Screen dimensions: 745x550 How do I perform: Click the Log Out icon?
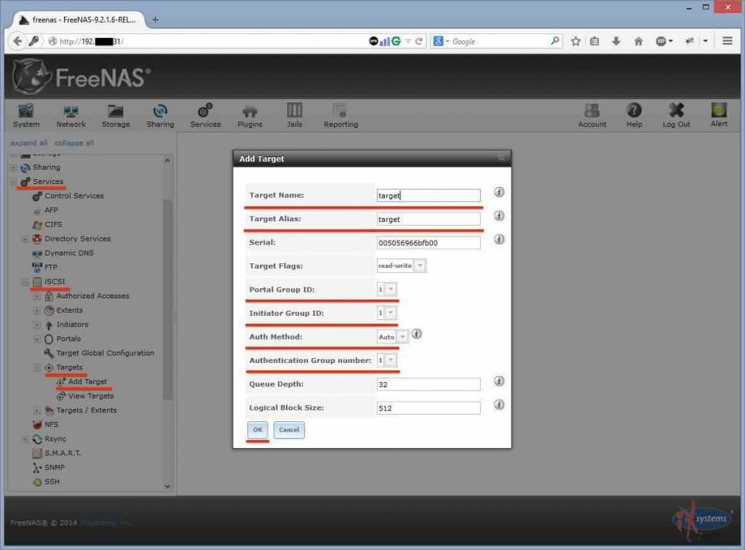(676, 116)
